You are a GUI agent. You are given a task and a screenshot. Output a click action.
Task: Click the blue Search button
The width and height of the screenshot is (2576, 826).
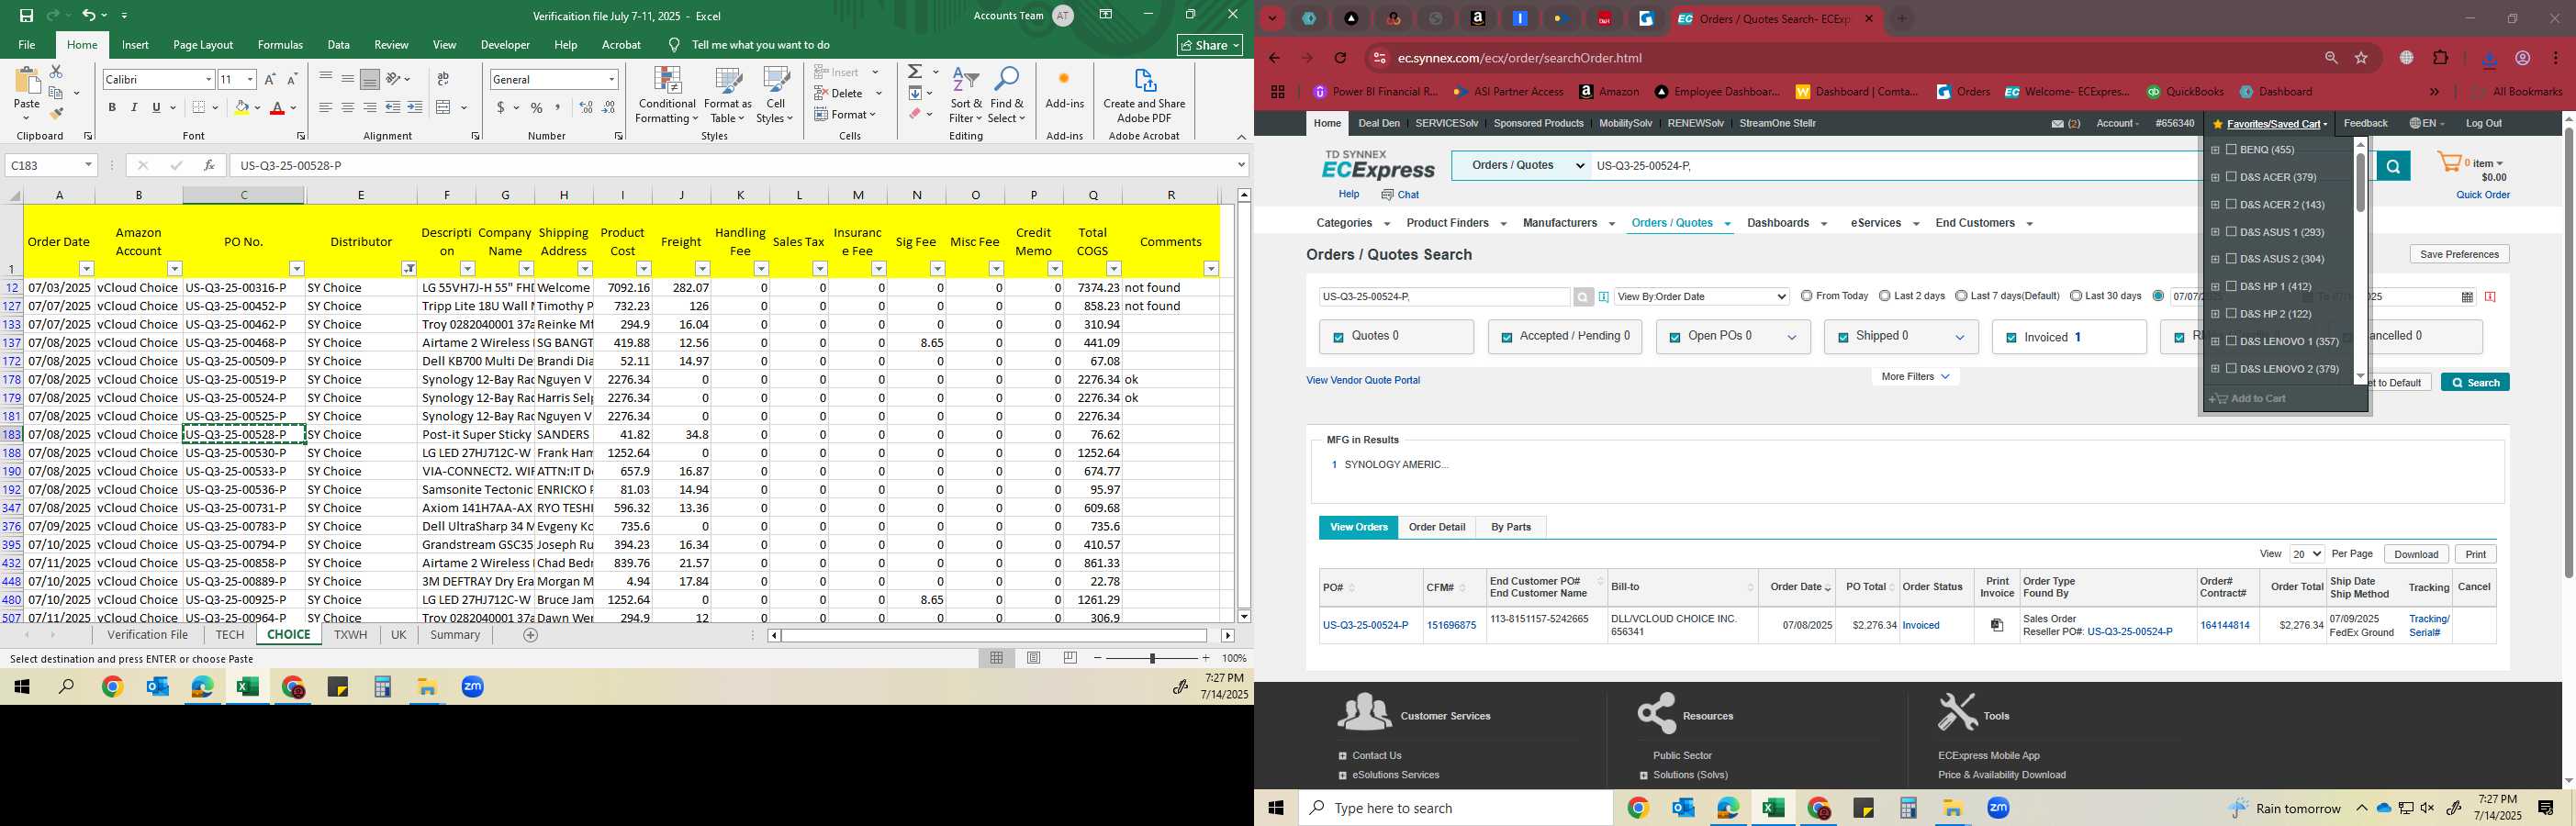coord(2474,382)
